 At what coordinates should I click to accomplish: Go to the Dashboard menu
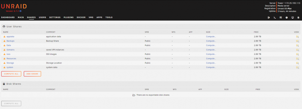[x=8, y=17]
